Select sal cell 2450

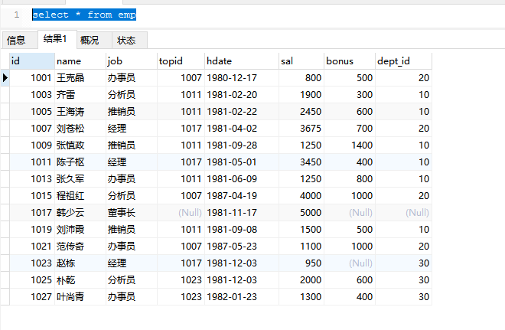pyautogui.click(x=301, y=112)
